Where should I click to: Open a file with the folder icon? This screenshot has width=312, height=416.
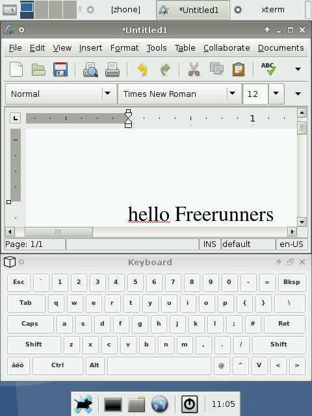38,70
